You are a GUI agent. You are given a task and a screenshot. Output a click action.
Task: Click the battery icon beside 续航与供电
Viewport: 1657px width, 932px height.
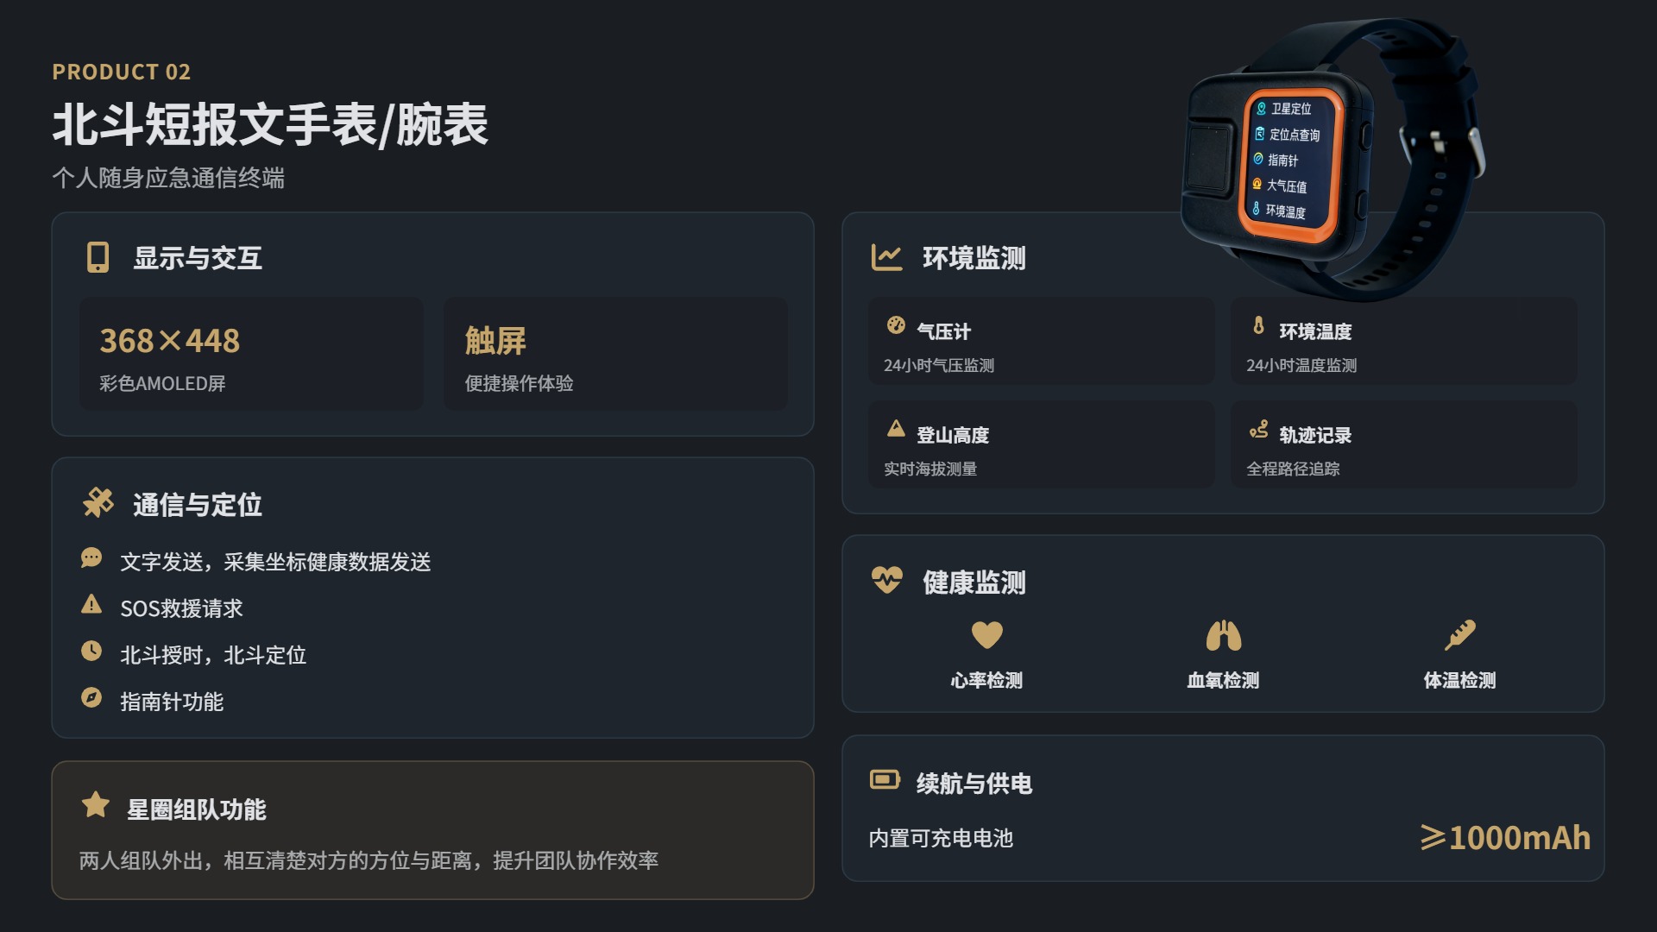pyautogui.click(x=885, y=780)
